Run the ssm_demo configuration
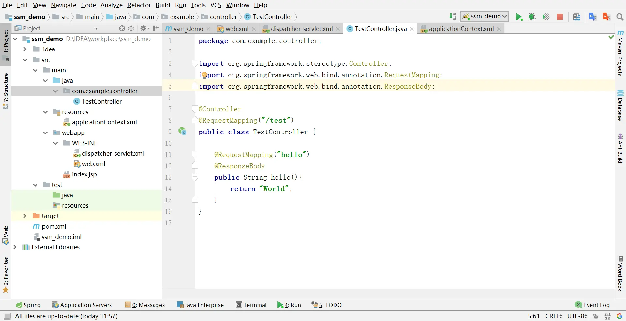626x321 pixels. pos(519,17)
